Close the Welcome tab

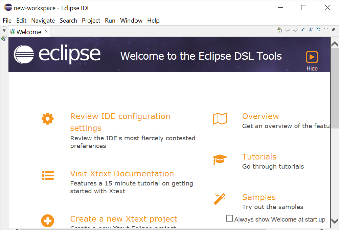coord(46,31)
